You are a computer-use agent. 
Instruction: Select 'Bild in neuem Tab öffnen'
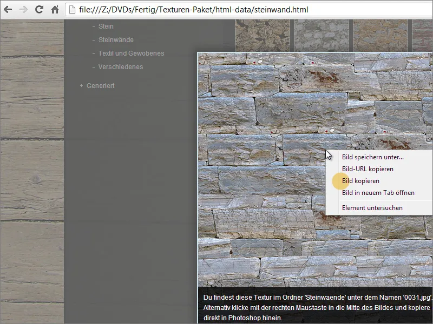[379, 193]
